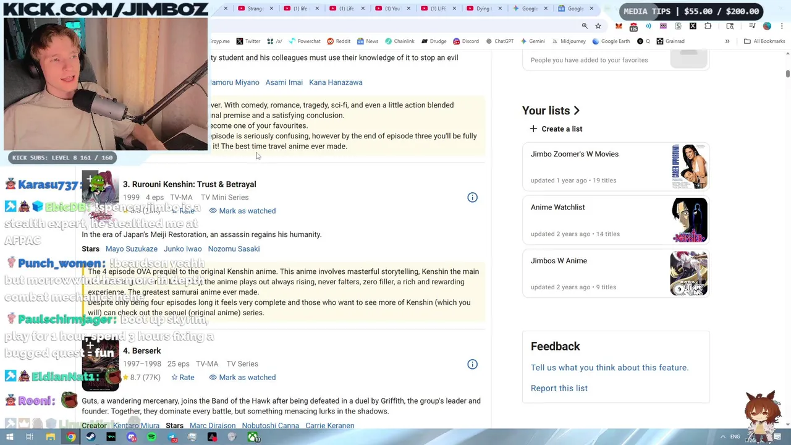Open the /x/ bookmark
Viewport: 791px width, 445px height.
[x=274, y=41]
